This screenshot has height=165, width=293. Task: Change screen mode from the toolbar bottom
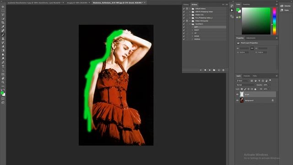pyautogui.click(x=3, y=103)
